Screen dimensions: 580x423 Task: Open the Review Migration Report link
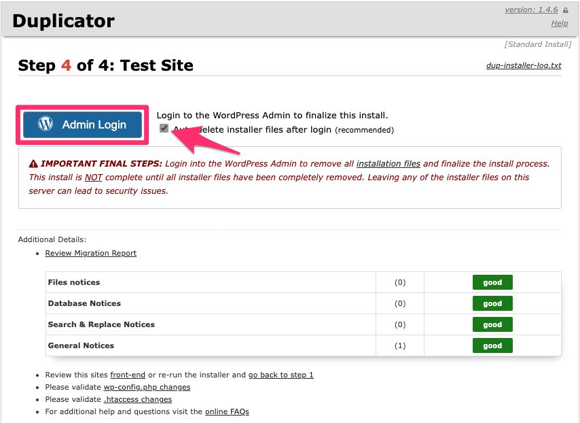click(90, 253)
